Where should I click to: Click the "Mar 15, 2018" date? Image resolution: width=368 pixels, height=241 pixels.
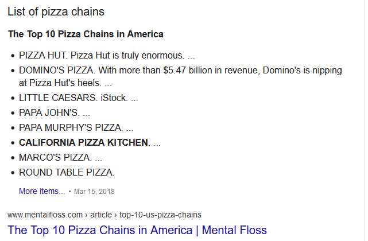[95, 192]
